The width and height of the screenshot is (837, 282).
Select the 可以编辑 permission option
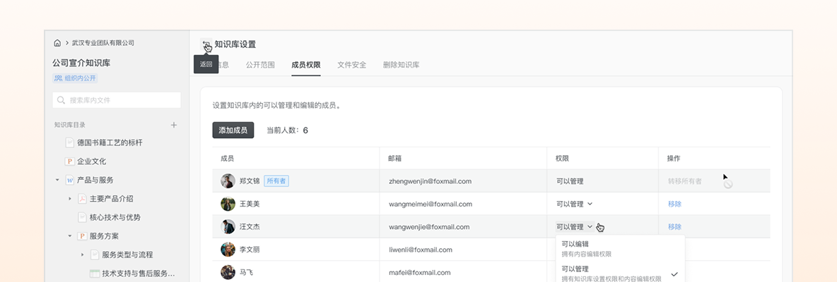click(x=620, y=248)
